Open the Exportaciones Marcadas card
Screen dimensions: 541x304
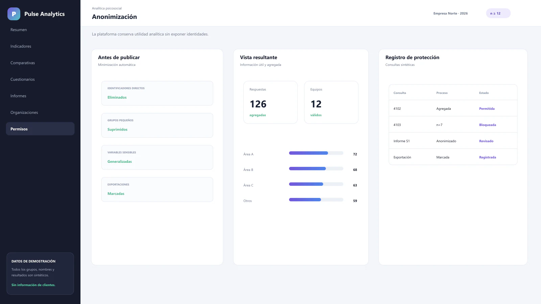pos(157,189)
